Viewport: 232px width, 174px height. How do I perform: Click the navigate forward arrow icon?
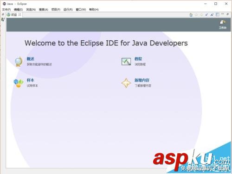point(201,15)
